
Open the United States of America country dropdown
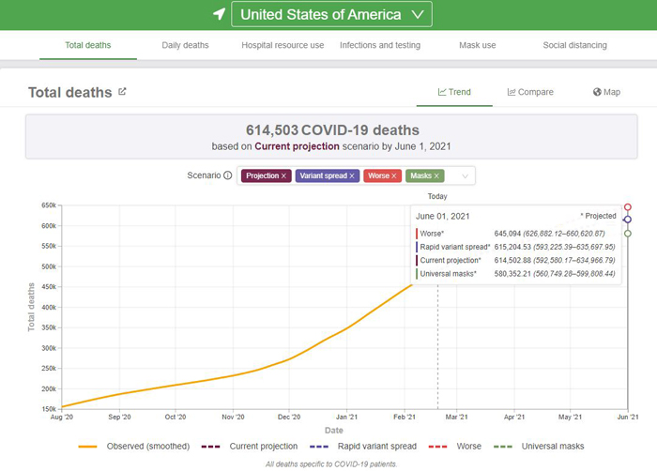(331, 15)
